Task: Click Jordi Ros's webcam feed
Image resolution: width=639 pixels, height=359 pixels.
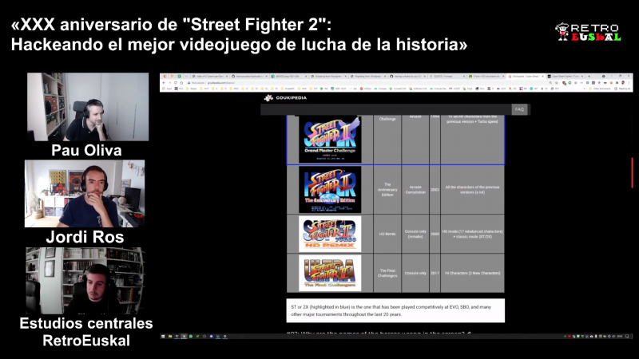Action: tap(85, 193)
